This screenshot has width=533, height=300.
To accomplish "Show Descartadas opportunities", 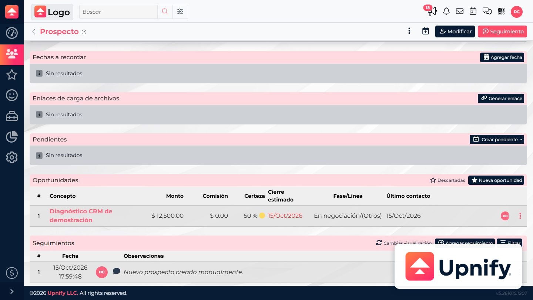I will coord(447,180).
